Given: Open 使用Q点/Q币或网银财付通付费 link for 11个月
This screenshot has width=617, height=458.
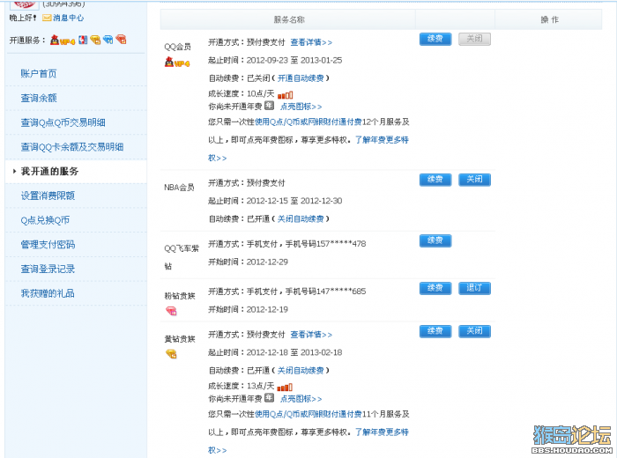Looking at the screenshot, I should click(x=308, y=414).
